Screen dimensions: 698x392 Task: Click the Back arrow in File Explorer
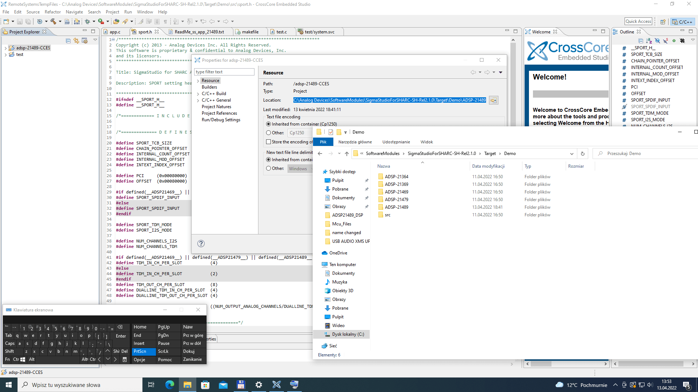[320, 154]
